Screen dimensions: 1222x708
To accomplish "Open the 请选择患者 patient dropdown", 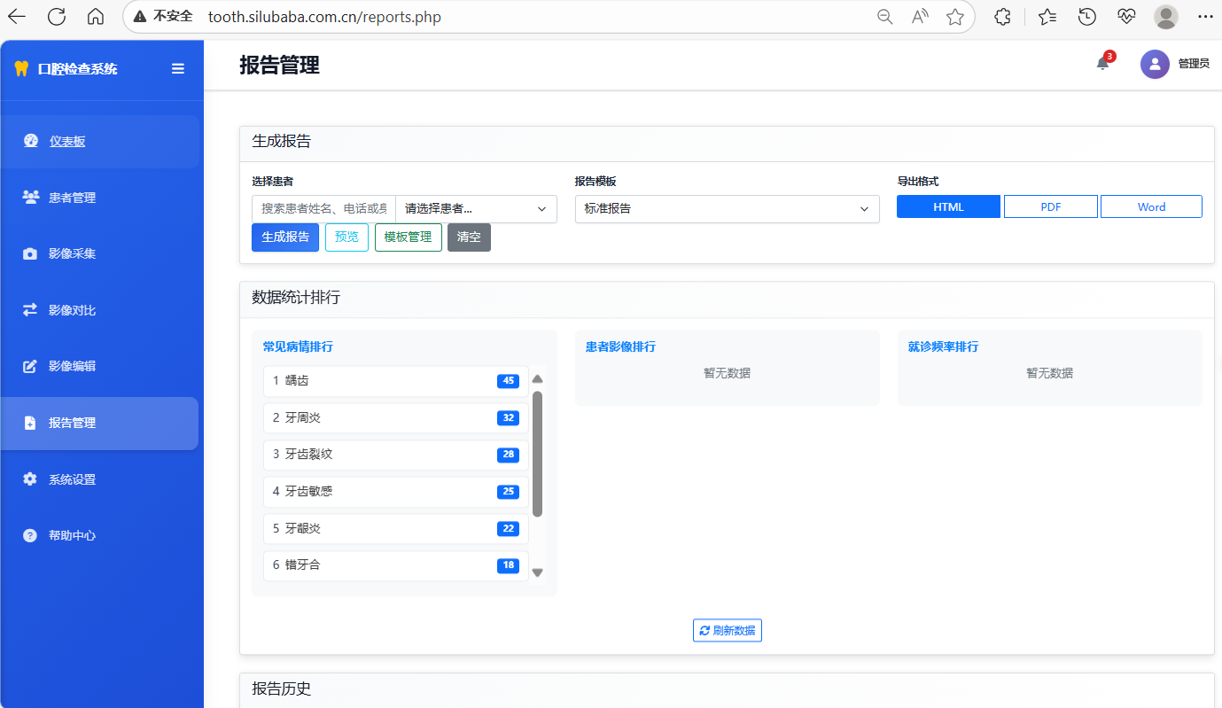I will coord(476,209).
